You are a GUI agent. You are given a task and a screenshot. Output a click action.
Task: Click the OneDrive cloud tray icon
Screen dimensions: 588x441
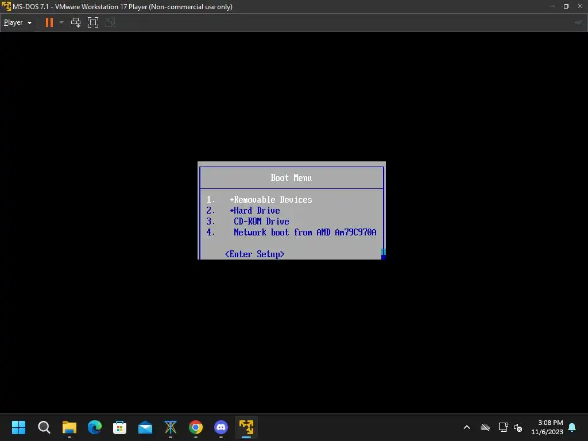485,427
